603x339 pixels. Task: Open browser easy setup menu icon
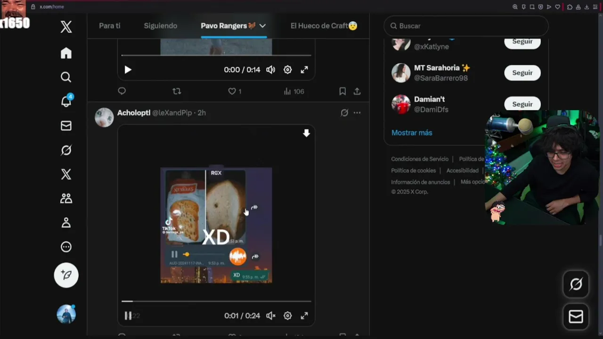point(595,7)
